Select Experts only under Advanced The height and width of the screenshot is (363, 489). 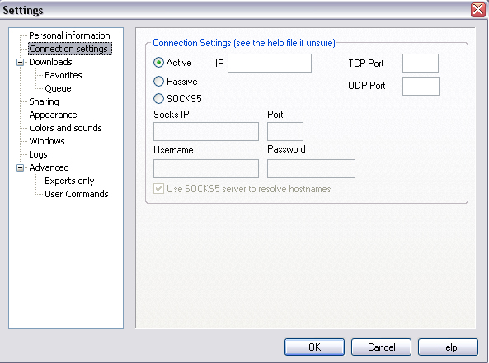tap(69, 181)
